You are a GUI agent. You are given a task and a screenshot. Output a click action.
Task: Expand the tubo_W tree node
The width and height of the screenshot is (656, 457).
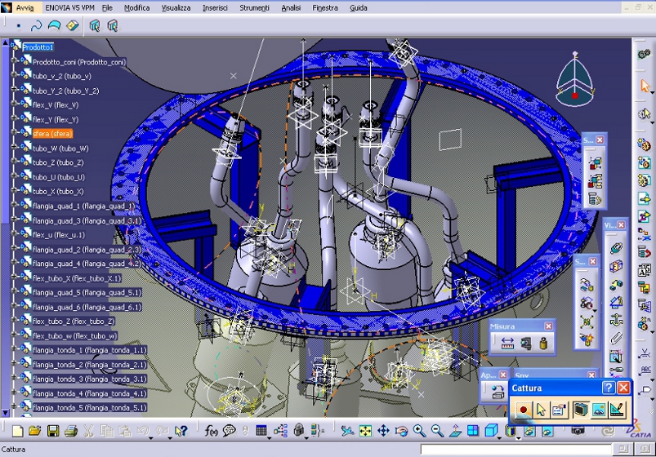point(14,147)
